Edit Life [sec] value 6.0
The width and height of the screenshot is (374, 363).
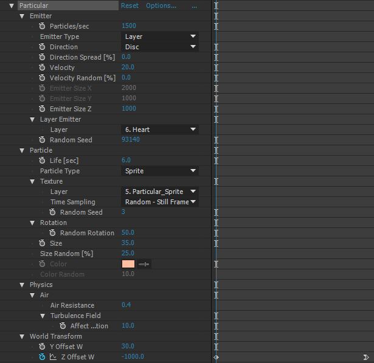(126, 160)
